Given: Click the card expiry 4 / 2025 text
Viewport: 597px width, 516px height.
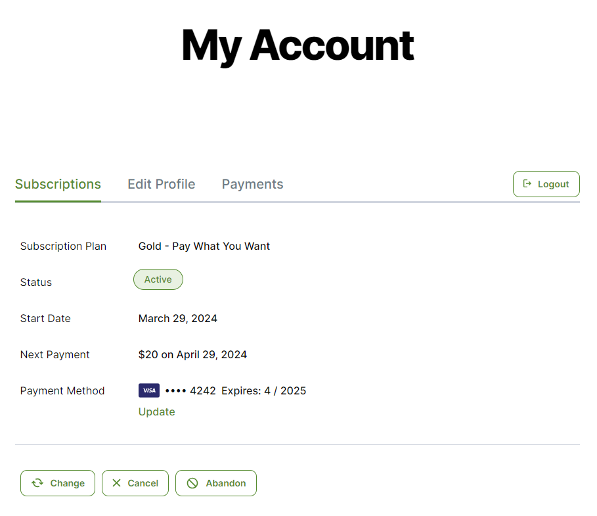Looking at the screenshot, I should pos(285,390).
